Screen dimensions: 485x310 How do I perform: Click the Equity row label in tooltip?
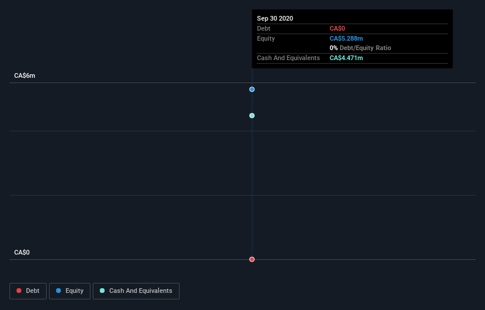pos(266,38)
